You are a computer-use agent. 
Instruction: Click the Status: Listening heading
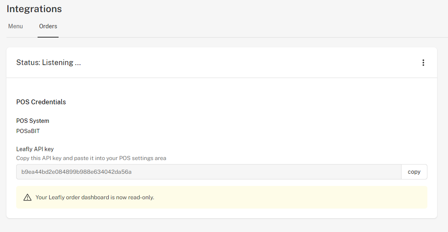pyautogui.click(x=48, y=63)
